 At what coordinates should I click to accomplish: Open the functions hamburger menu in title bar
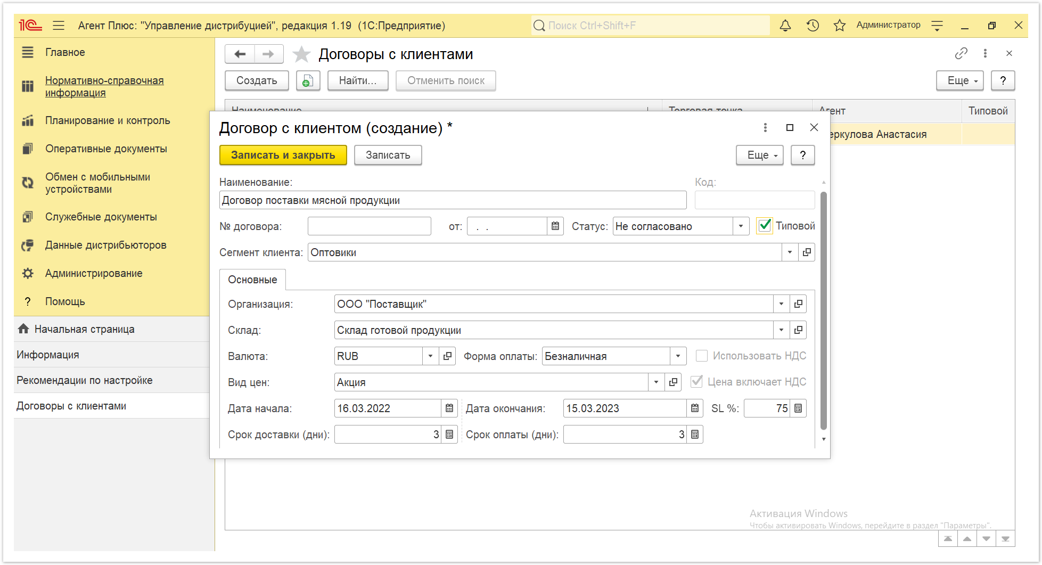point(59,25)
